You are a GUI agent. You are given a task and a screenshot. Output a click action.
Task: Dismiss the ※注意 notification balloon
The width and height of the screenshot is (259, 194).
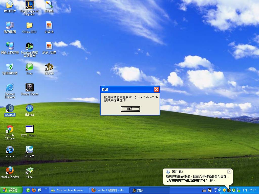point(229,172)
